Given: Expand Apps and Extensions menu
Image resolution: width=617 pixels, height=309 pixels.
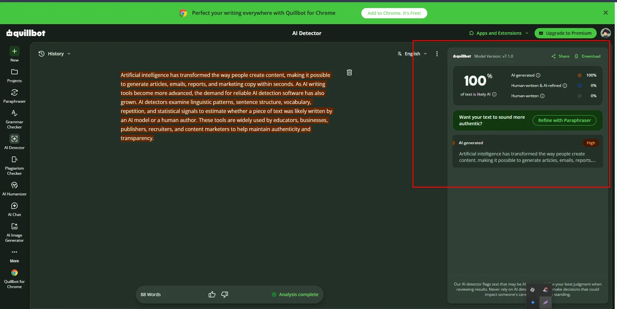Looking at the screenshot, I should click(499, 33).
